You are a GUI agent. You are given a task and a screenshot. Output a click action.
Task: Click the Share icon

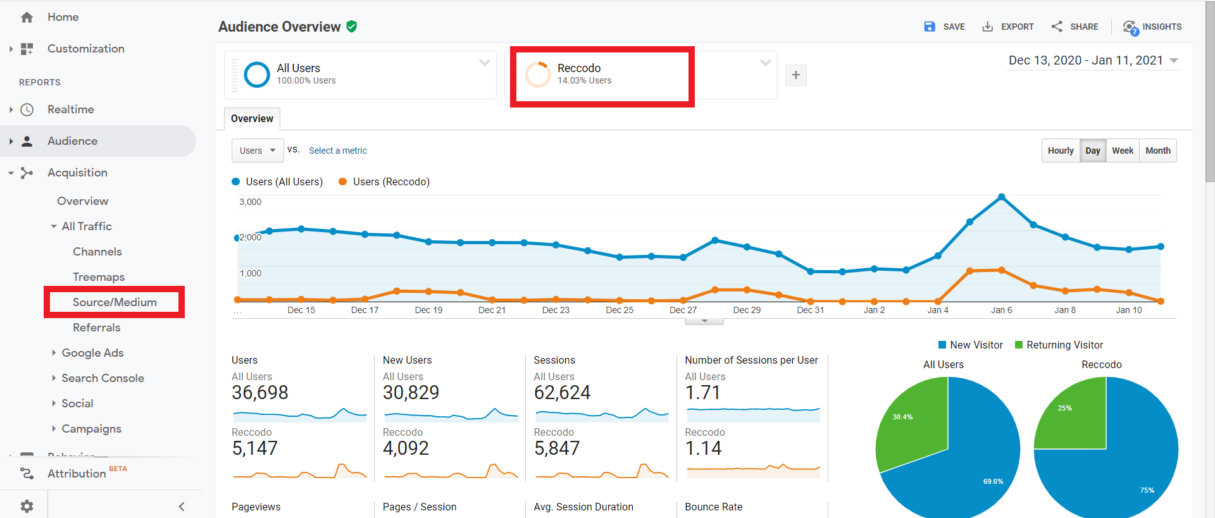point(1057,27)
